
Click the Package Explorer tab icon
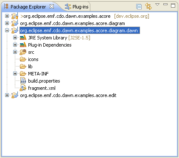pyautogui.click(x=6, y=6)
